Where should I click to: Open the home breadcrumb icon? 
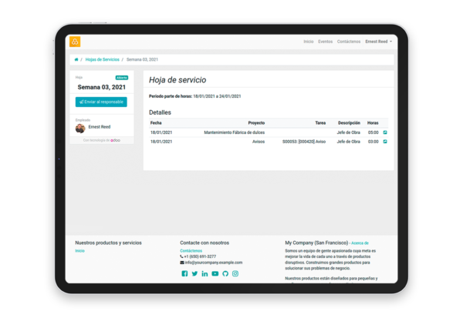pos(76,59)
